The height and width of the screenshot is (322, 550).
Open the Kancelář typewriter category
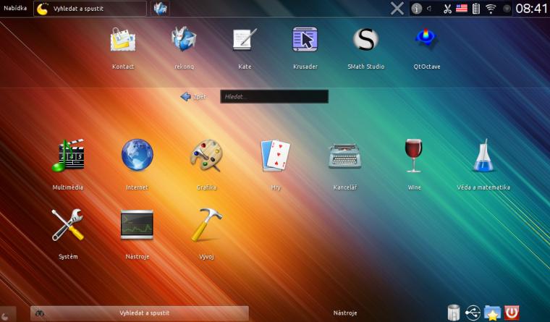(344, 156)
